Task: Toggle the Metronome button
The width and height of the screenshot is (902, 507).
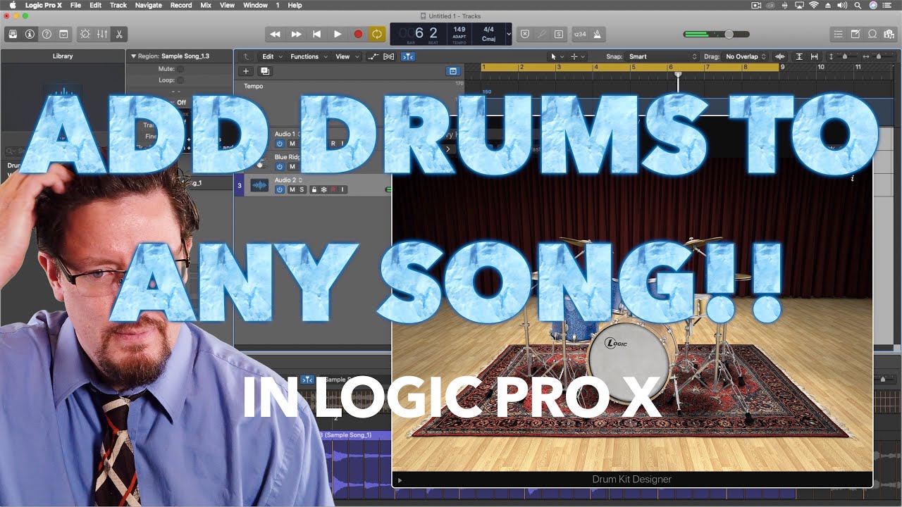Action: tap(597, 34)
